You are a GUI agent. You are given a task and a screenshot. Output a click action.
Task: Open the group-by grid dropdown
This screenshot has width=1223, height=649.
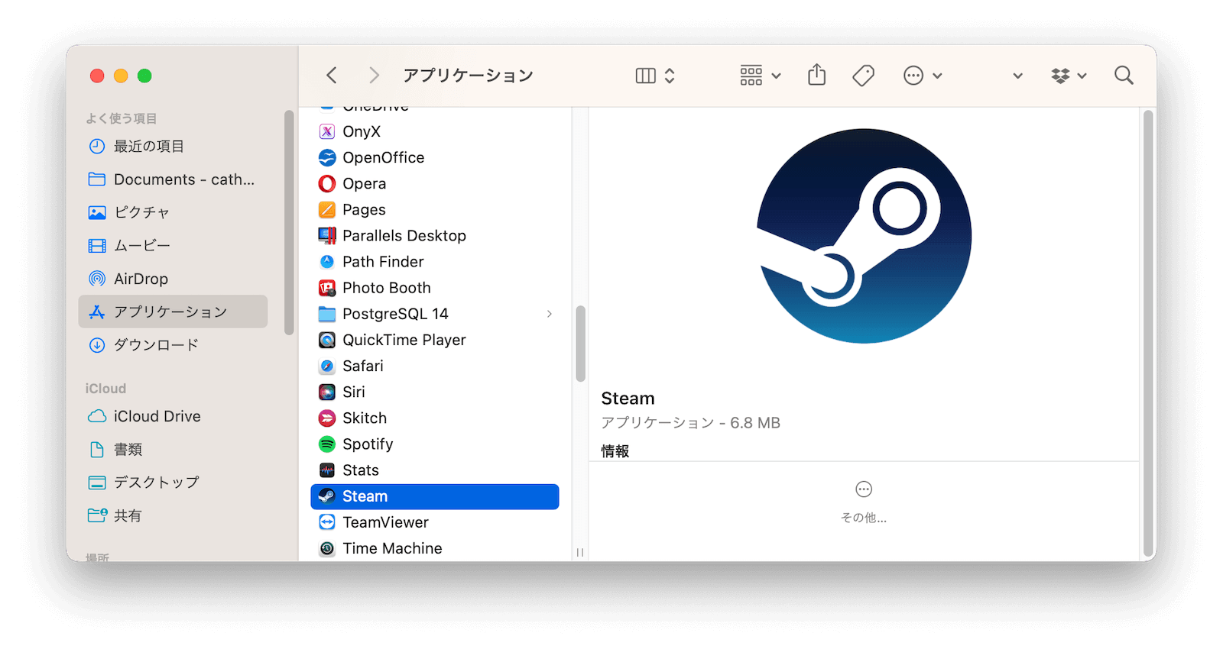(x=761, y=76)
